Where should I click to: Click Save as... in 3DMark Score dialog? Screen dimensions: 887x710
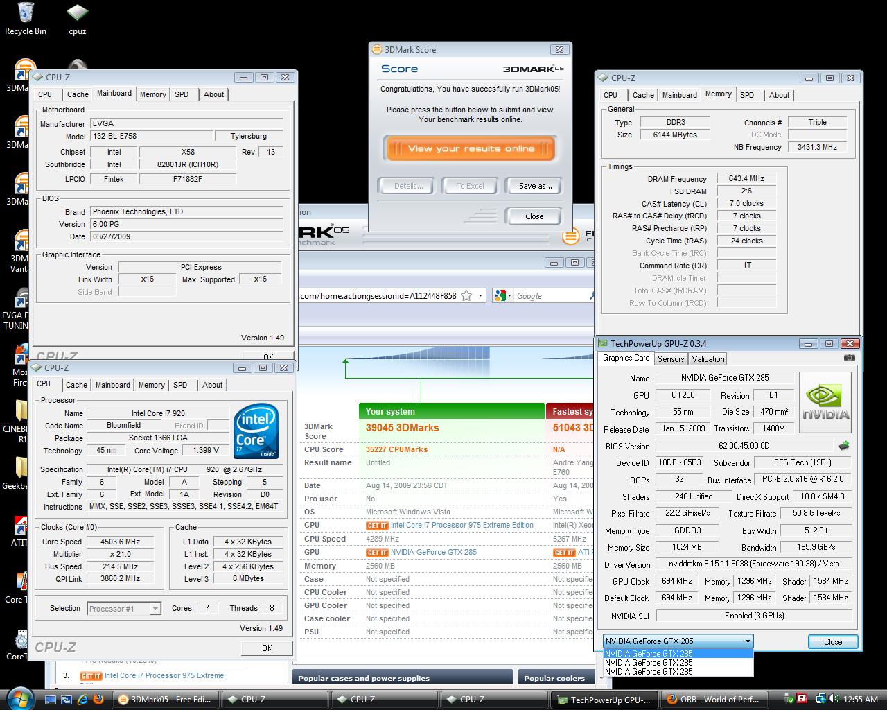tap(535, 186)
